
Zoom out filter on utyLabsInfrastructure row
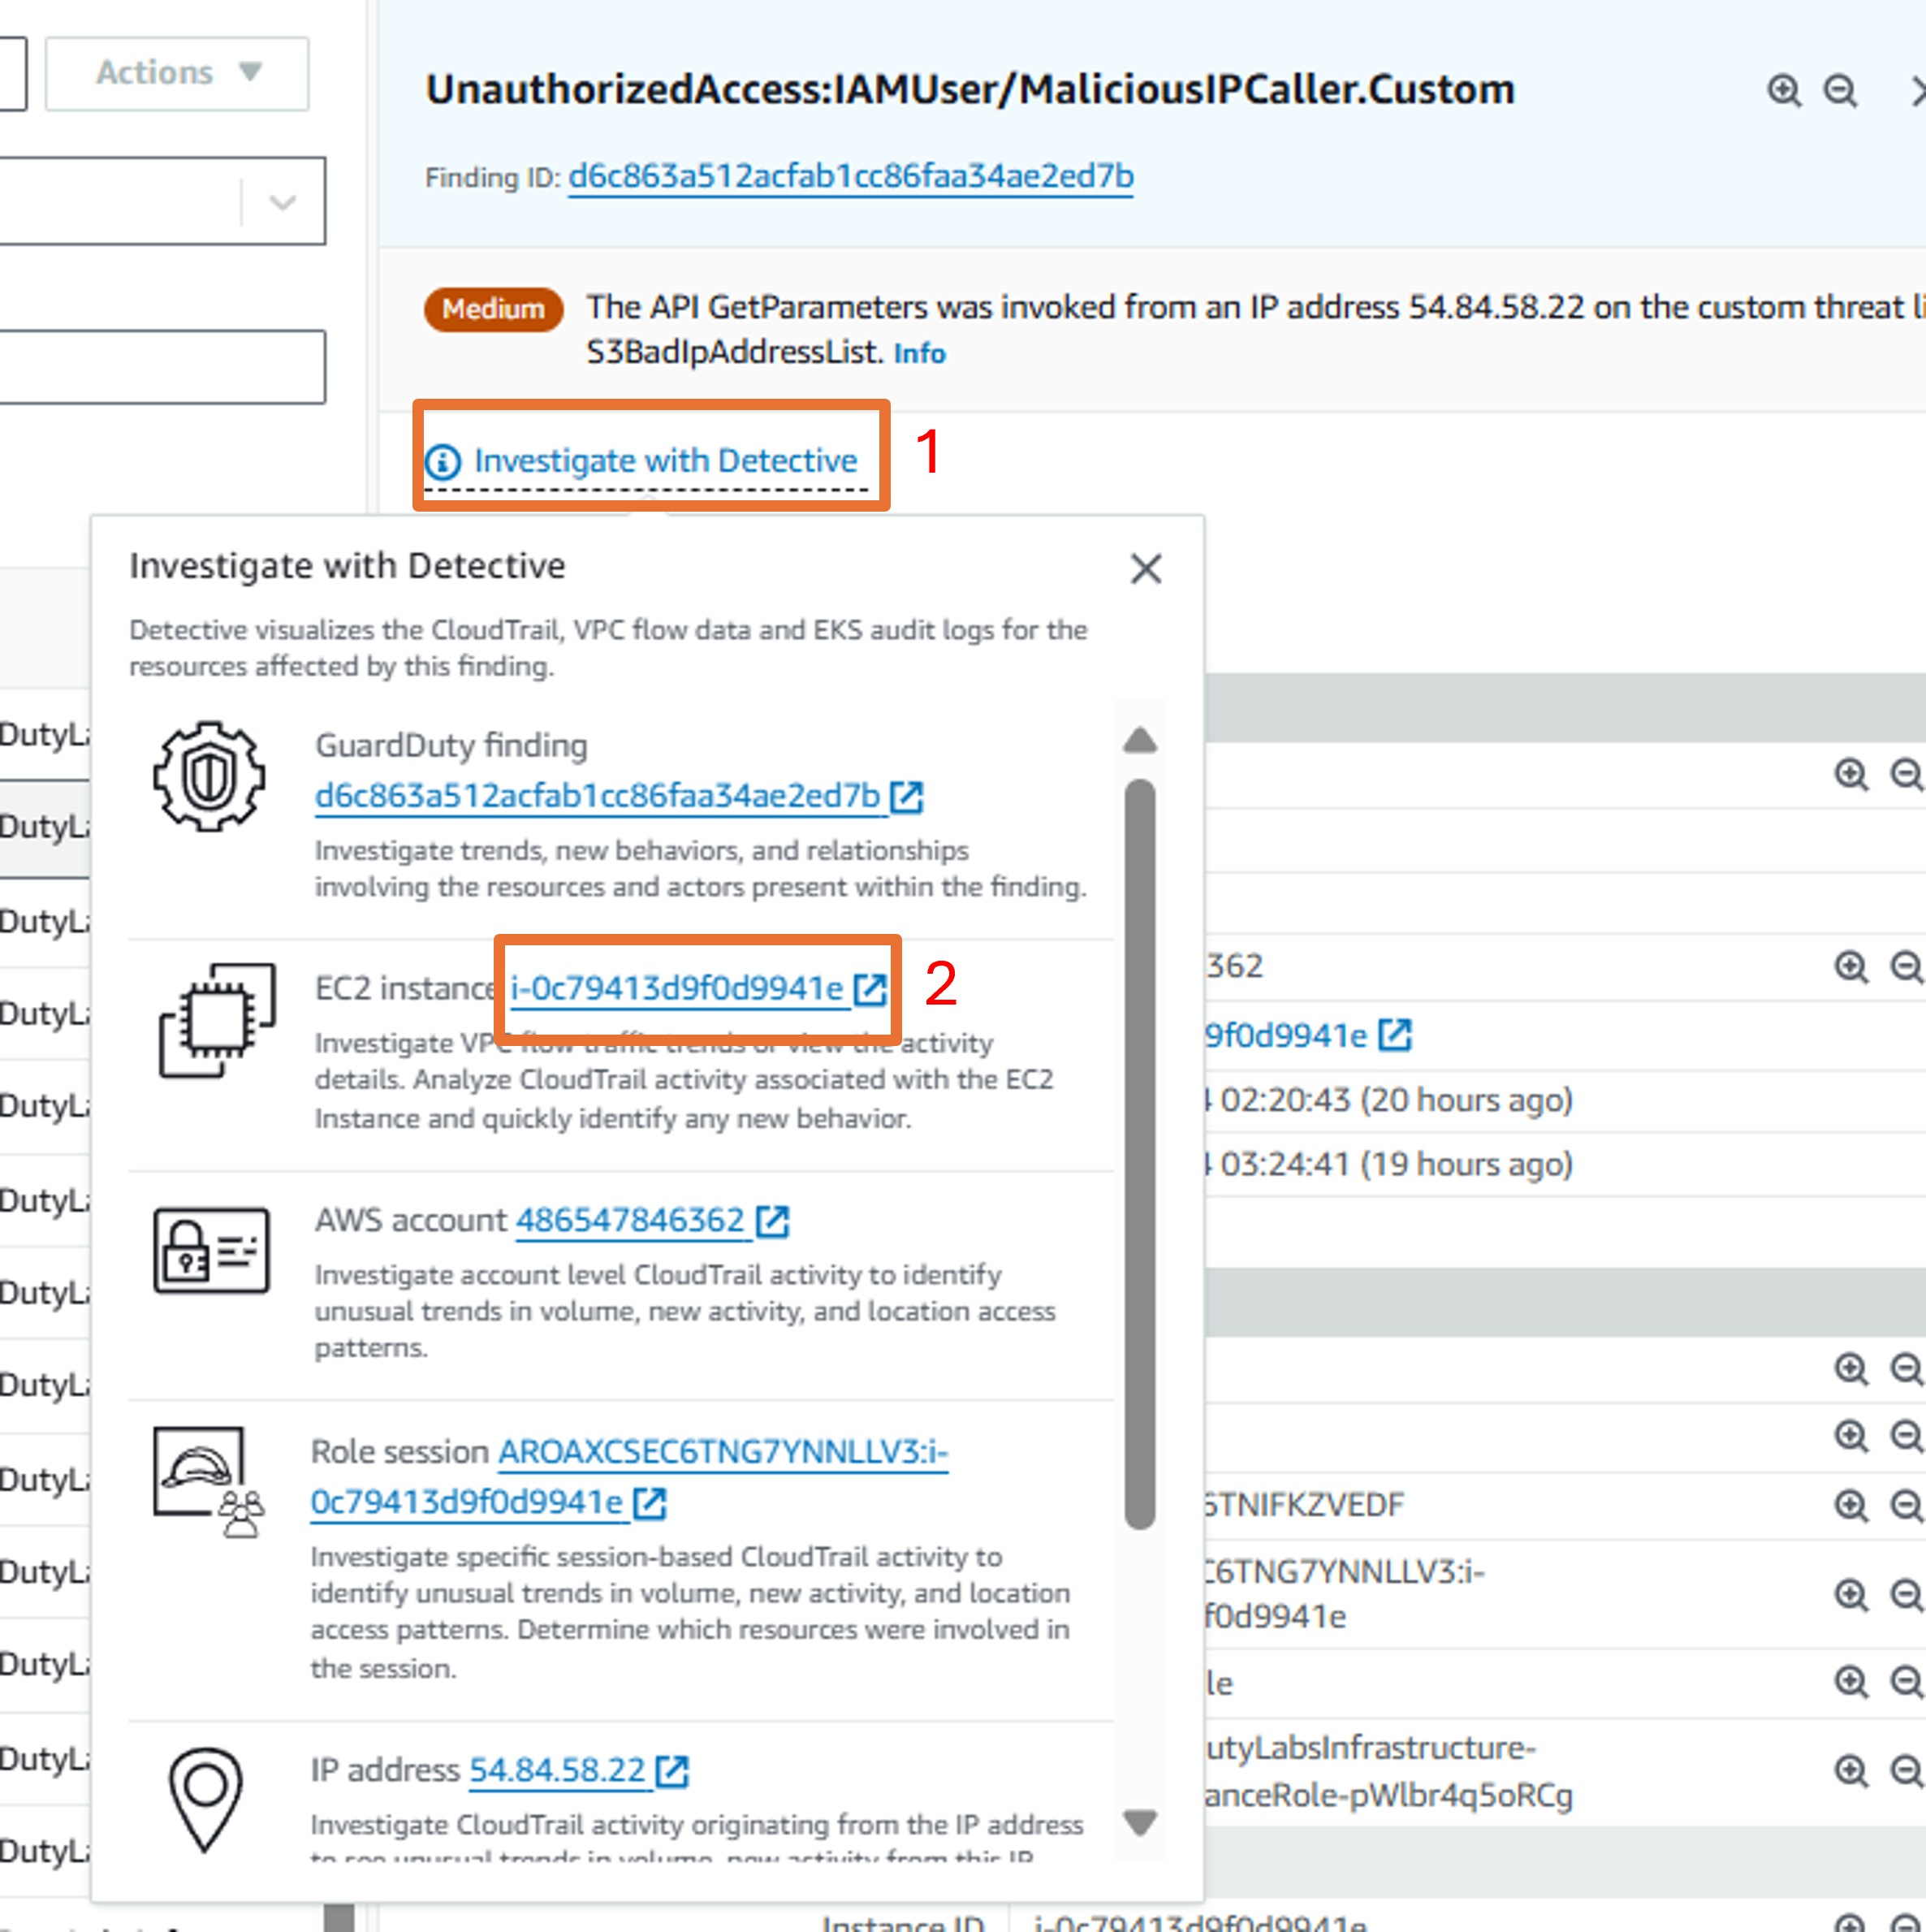pos(1906,1771)
